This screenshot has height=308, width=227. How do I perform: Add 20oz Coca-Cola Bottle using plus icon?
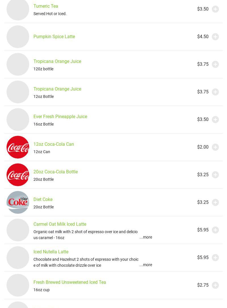coord(215,175)
